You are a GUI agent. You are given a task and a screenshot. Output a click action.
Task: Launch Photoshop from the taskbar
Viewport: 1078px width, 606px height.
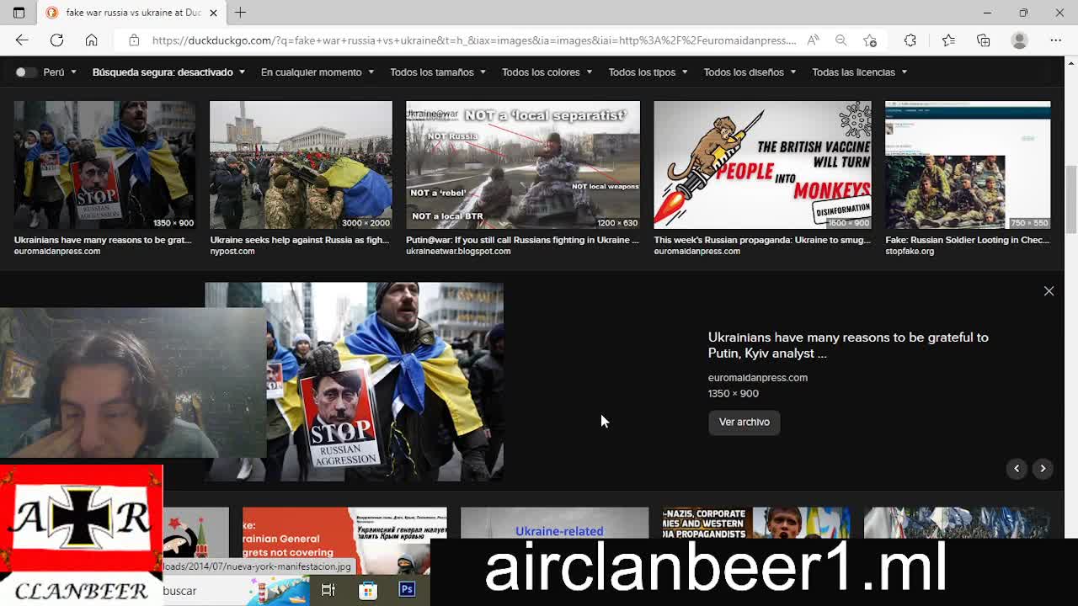tap(407, 590)
